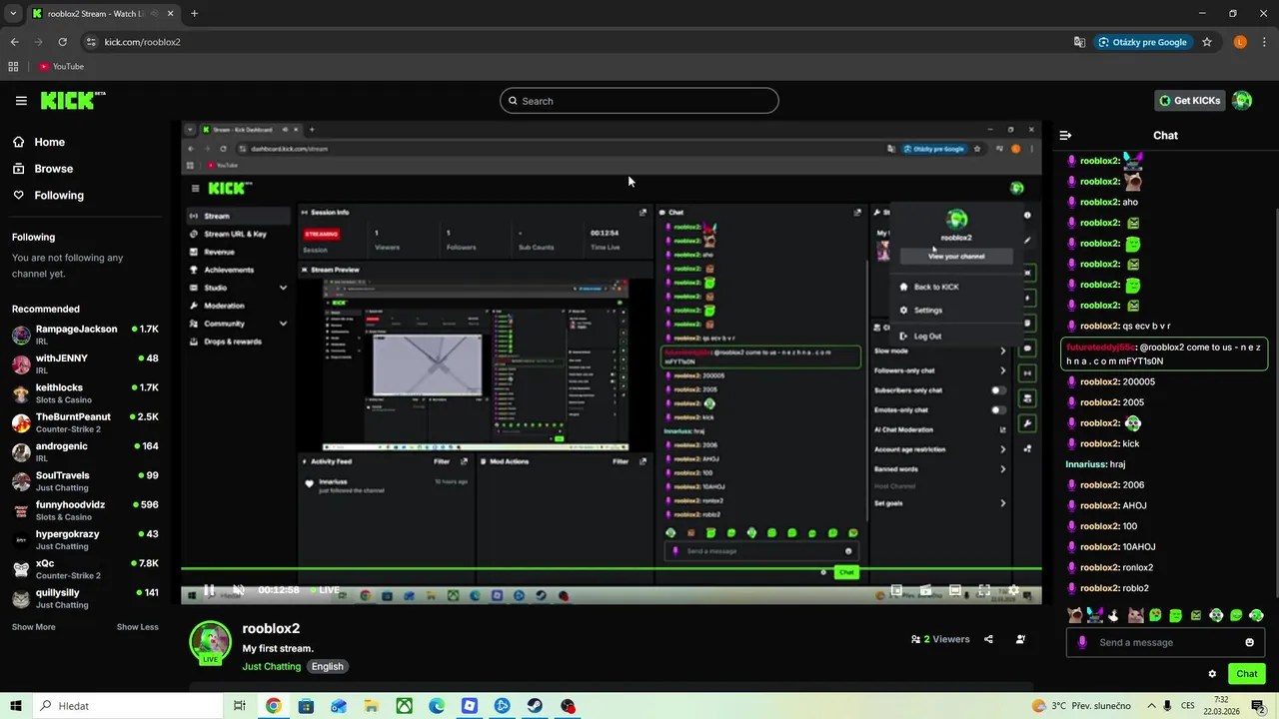
Task: Open the 2 Viewers list
Action: (x=940, y=639)
